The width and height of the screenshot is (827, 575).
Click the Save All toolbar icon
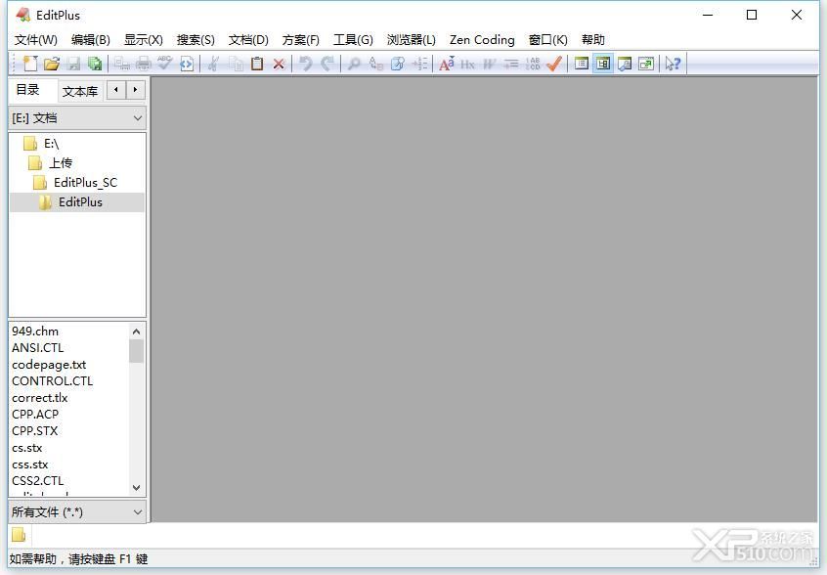pyautogui.click(x=95, y=64)
